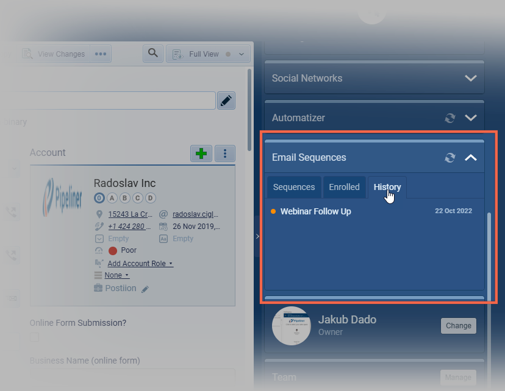The height and width of the screenshot is (391, 505).
Task: Open address link 15243 La Cr...
Action: [x=130, y=214]
